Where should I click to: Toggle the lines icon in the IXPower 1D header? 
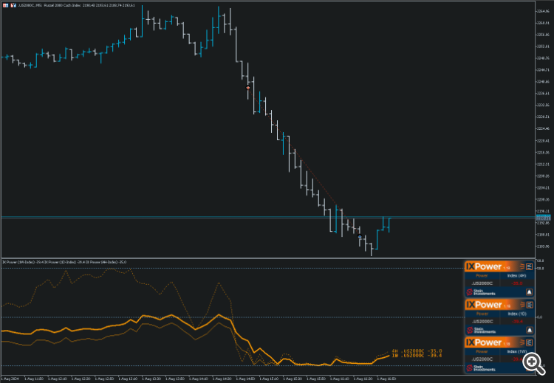[521, 305]
